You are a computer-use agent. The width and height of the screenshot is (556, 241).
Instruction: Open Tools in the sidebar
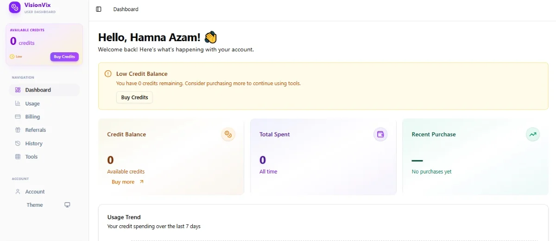click(x=32, y=157)
